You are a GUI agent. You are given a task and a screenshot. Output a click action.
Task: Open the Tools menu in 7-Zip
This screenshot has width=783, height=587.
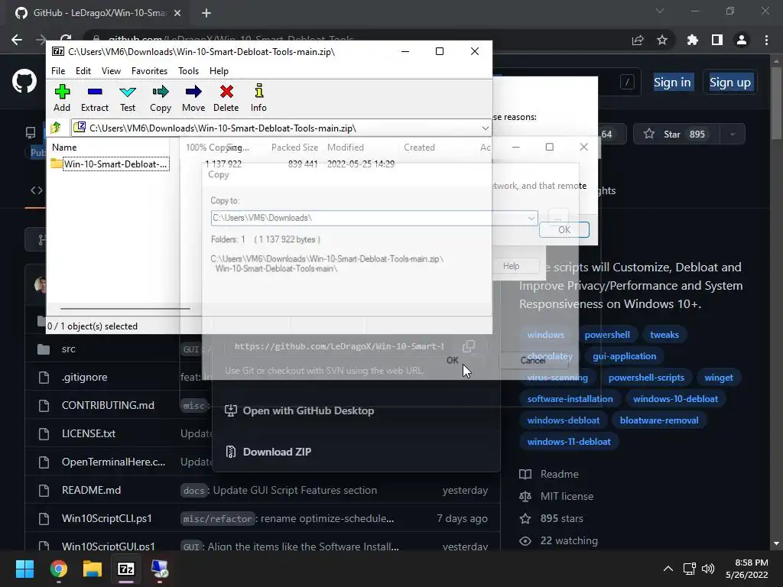(x=188, y=71)
